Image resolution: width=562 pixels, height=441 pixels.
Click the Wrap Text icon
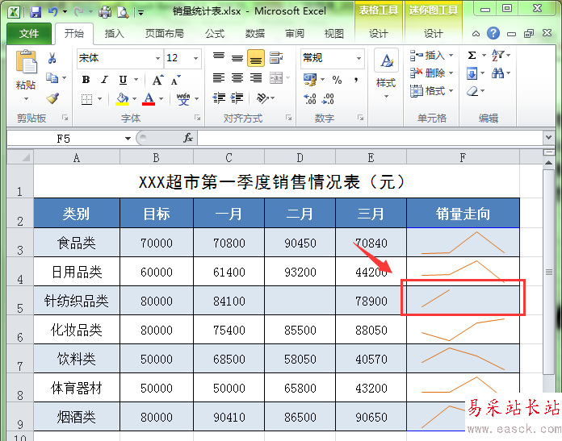coord(276,57)
